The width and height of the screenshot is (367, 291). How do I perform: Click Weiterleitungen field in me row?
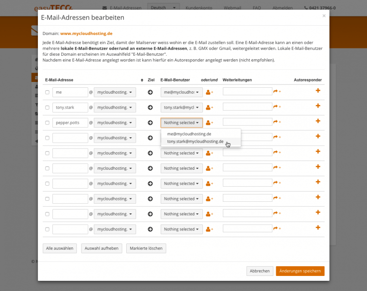pyautogui.click(x=248, y=91)
